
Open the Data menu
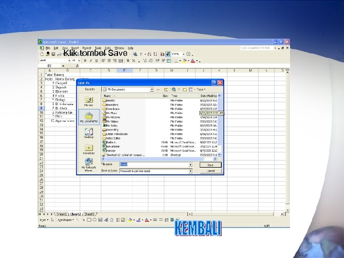(x=107, y=48)
